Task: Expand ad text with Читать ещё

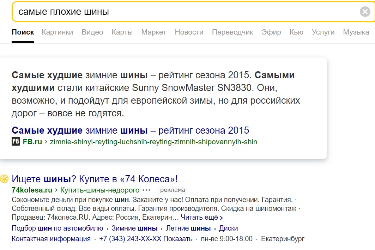Action: click(201, 218)
